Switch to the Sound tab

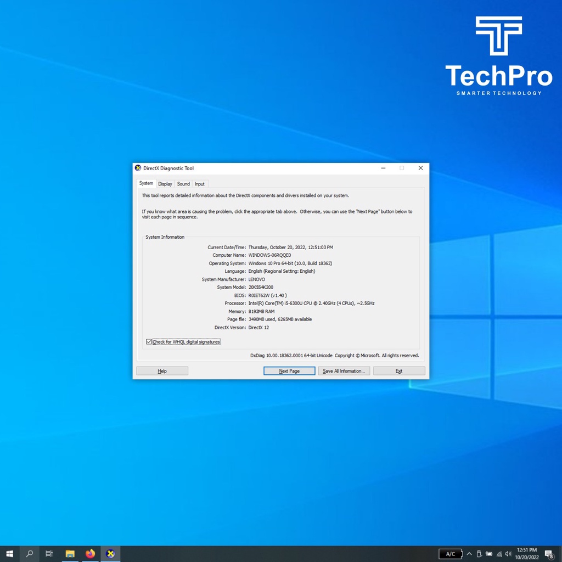tap(183, 184)
